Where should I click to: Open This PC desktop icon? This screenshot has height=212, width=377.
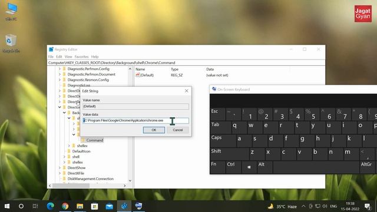(11, 12)
